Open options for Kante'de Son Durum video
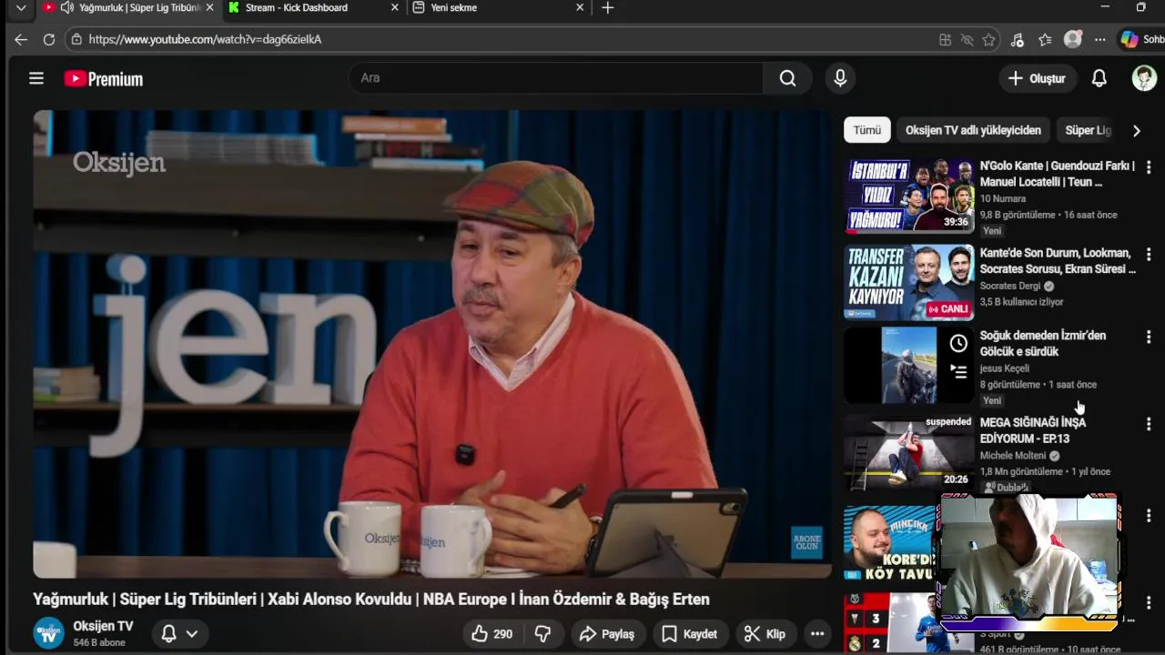 pos(1149,255)
